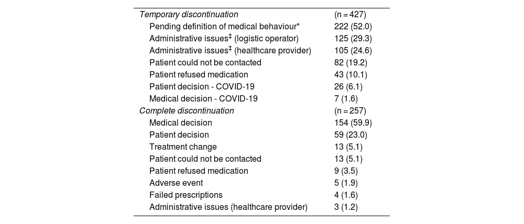Click the value 59 (23.0)

351,135
